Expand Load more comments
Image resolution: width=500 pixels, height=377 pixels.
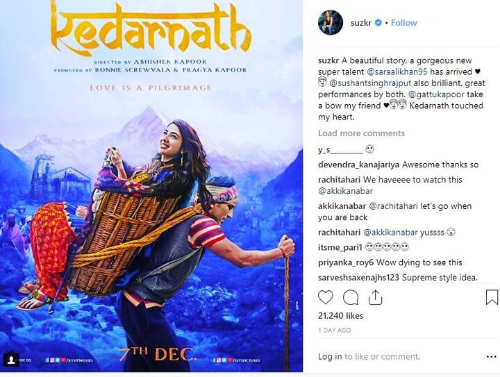361,133
